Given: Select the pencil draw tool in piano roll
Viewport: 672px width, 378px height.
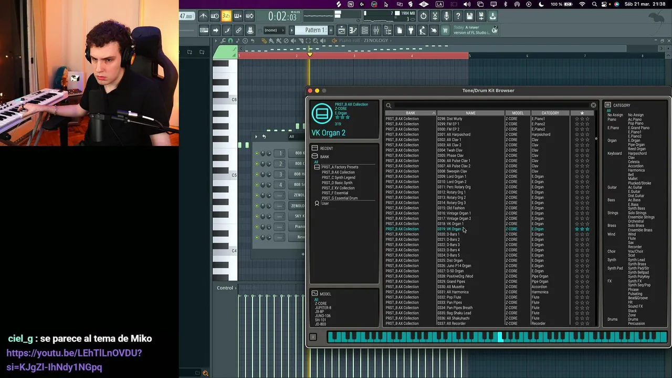Looking at the screenshot, I should coord(264,40).
